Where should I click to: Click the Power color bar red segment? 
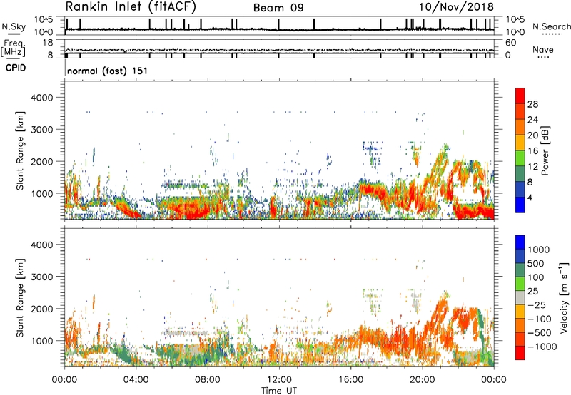520,96
